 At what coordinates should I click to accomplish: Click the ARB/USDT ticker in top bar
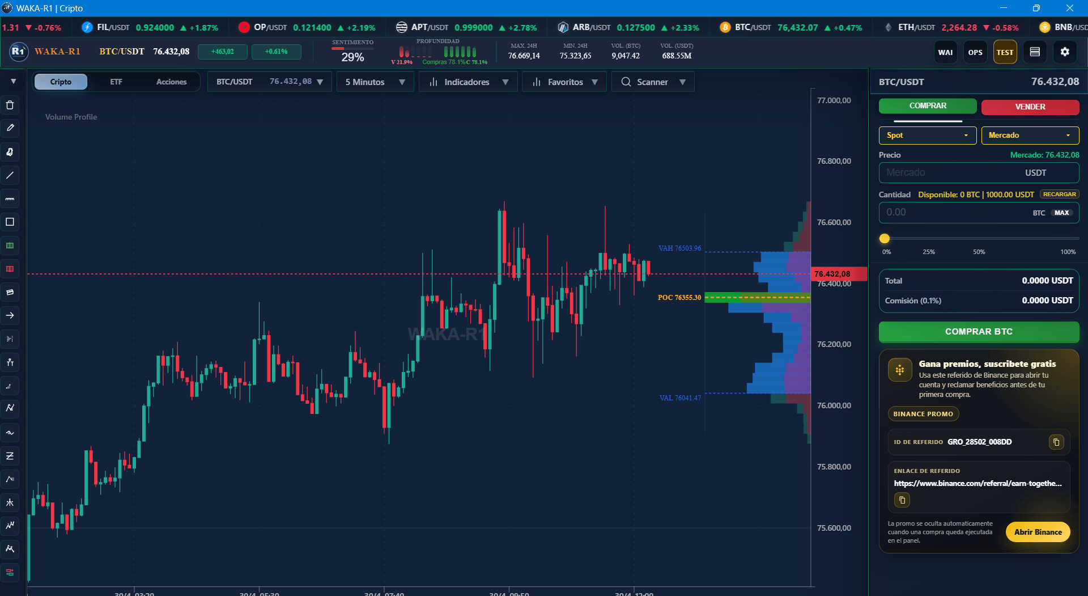(x=628, y=27)
